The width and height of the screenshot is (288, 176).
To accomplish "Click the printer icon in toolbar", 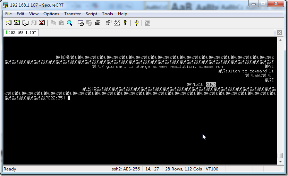I will 98,23.
